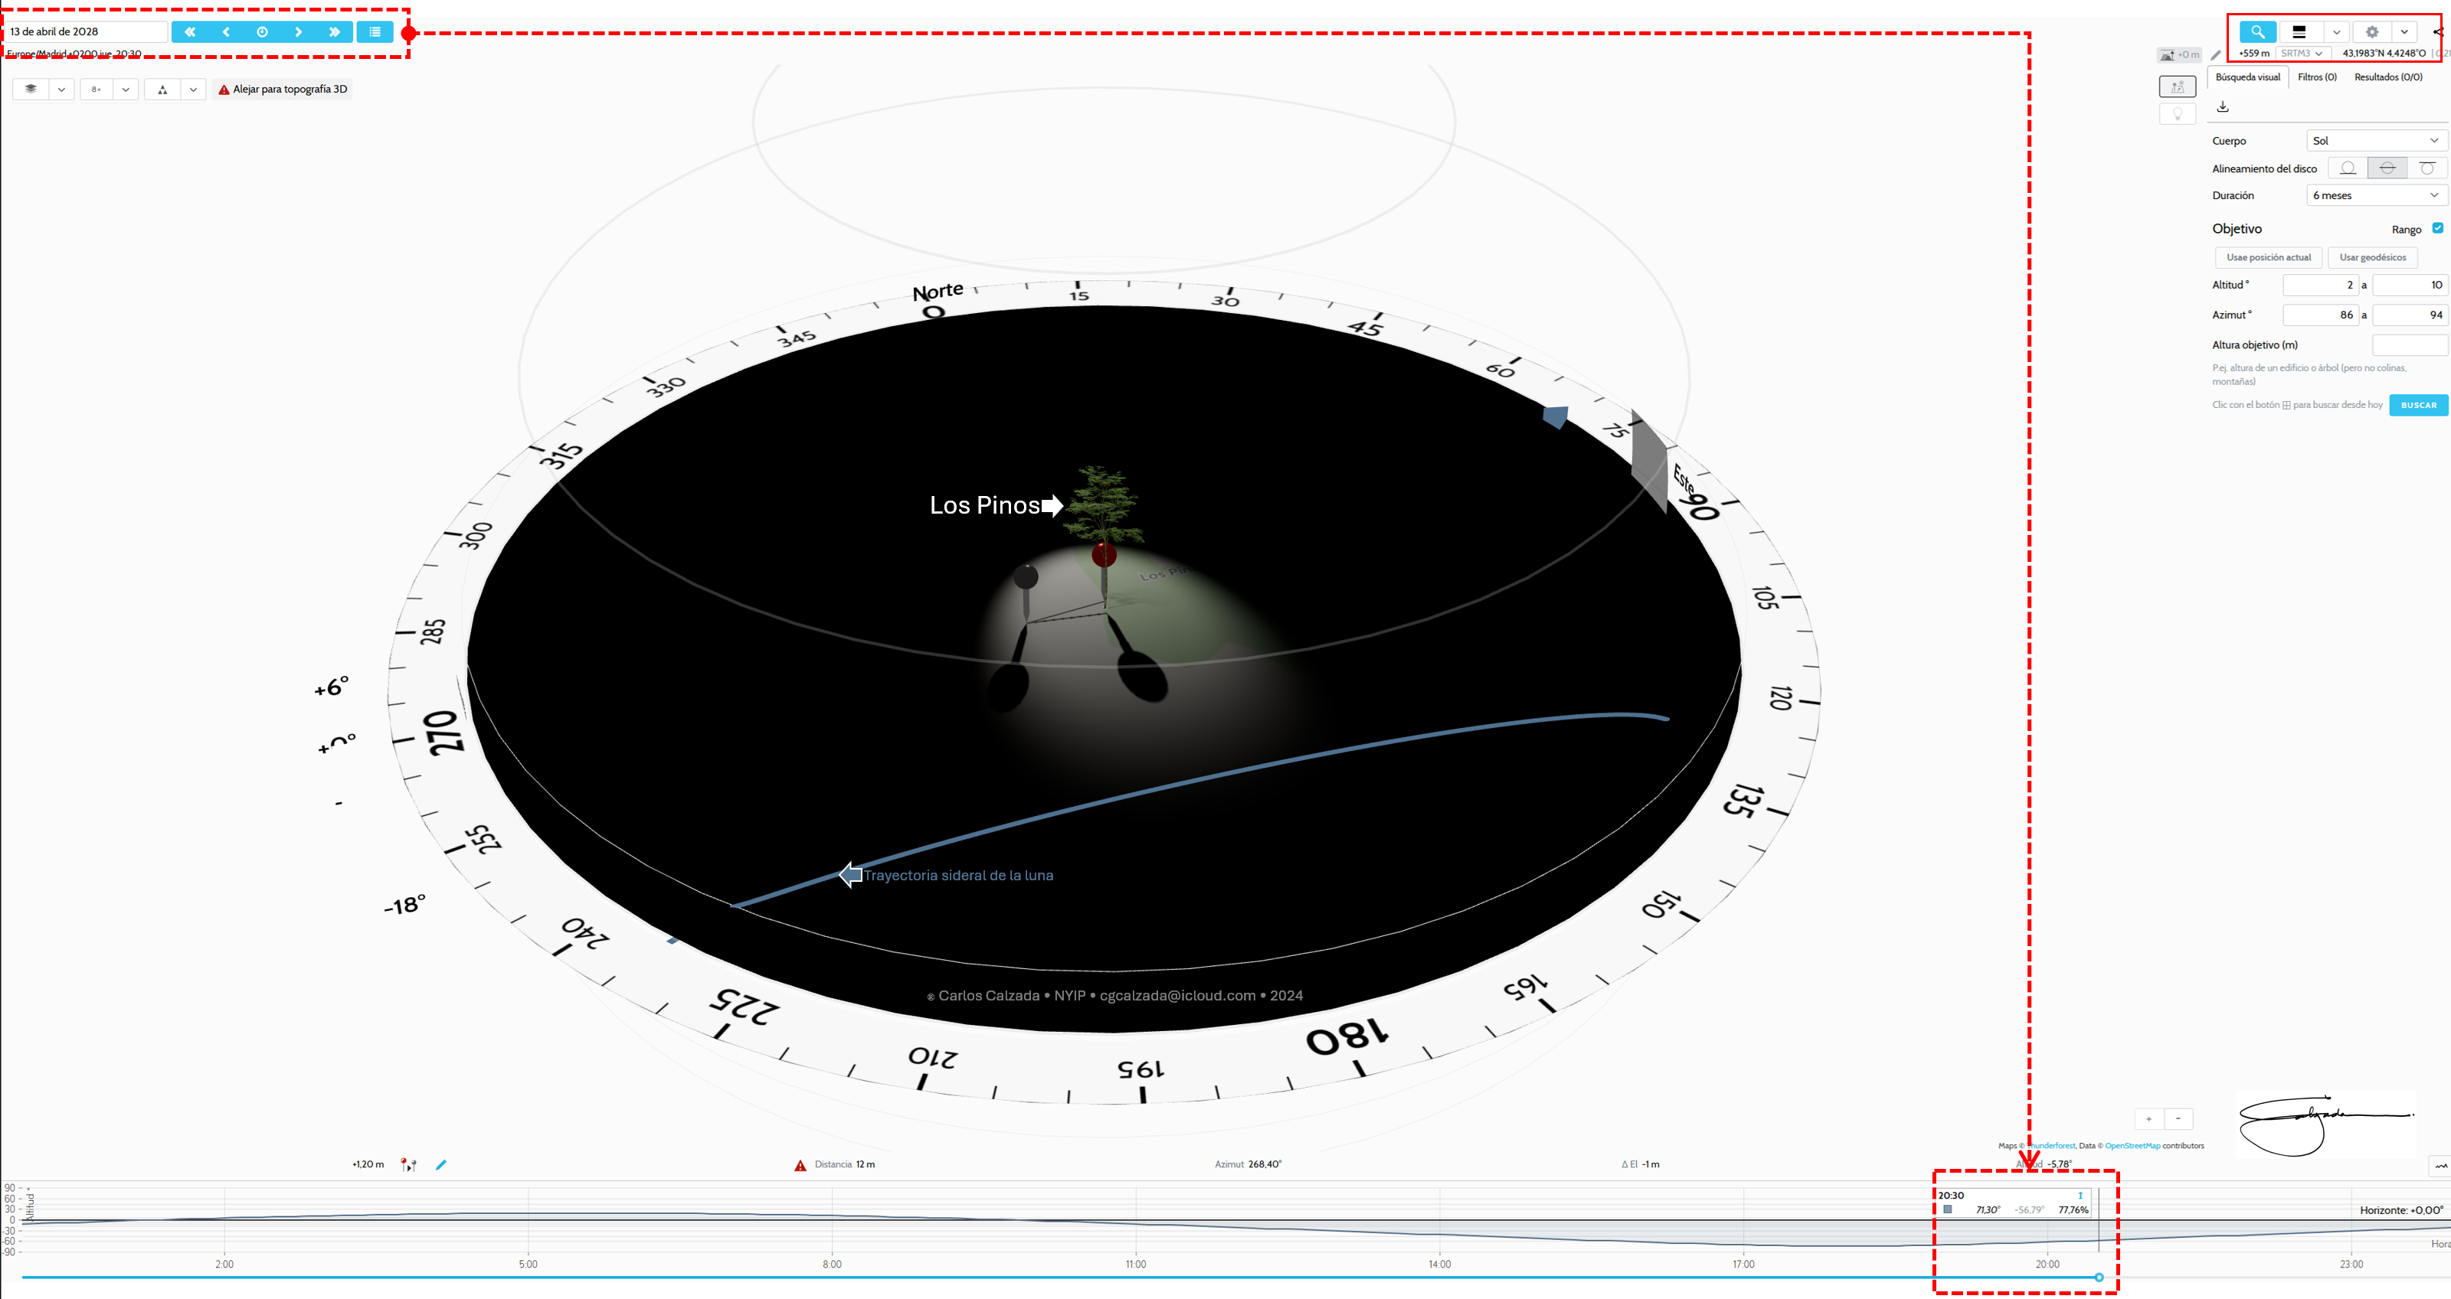This screenshot has height=1299, width=2451.
Task: Open the date list button
Action: tap(375, 31)
